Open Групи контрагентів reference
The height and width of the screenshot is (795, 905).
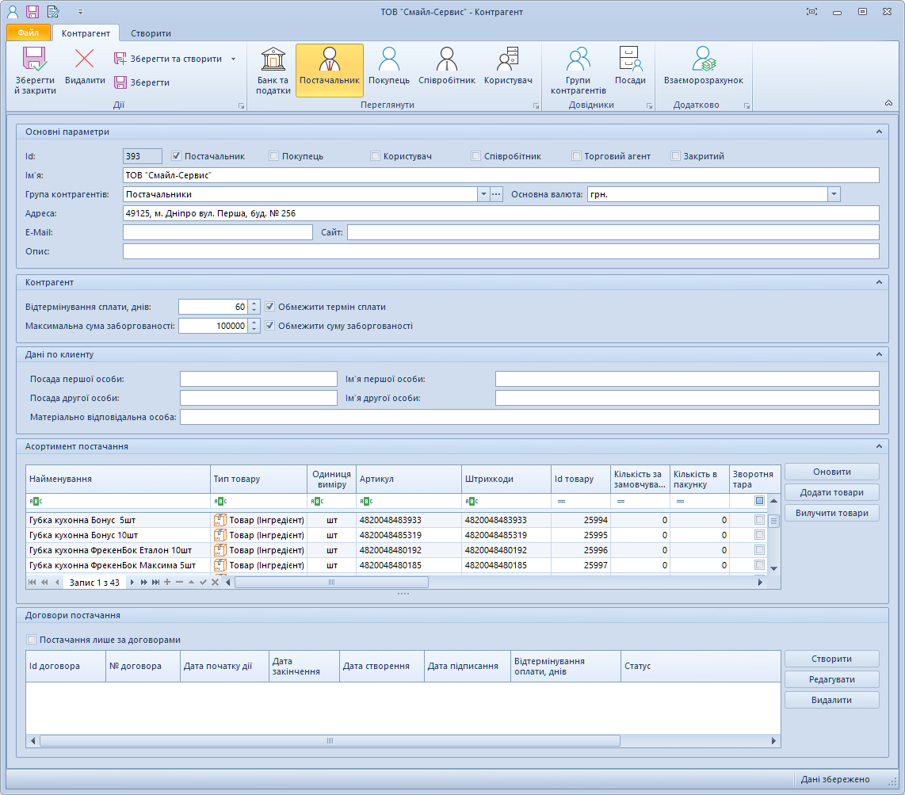[579, 70]
